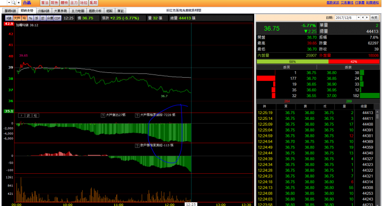
Task: Open the 主力 button in top bar
Action: pos(74,3)
